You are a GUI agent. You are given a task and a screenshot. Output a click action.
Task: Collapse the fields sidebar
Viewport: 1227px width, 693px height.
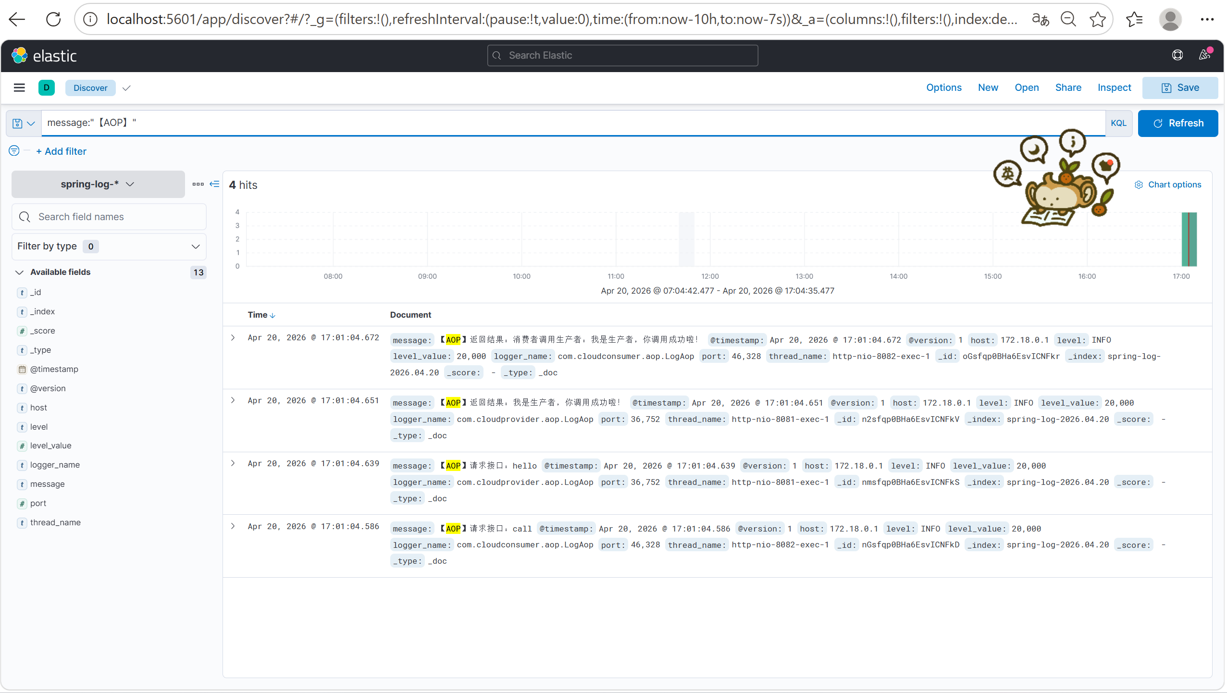coord(214,184)
